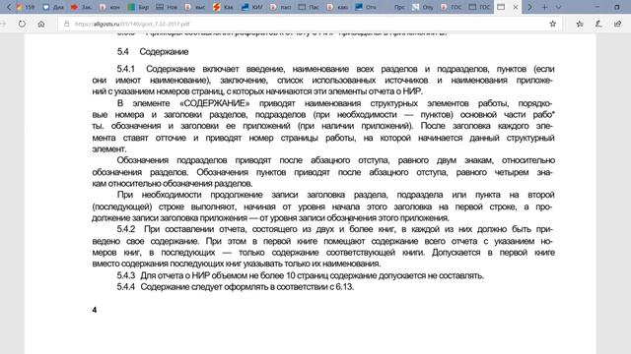Minimize the browser window
The height and width of the screenshot is (354, 631).
coord(596,7)
